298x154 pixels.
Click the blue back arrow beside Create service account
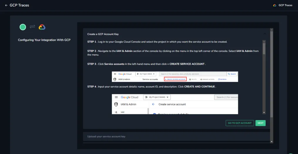point(154,104)
